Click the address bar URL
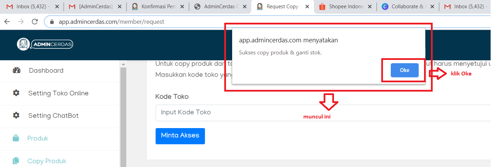The width and height of the screenshot is (492, 167). point(111,22)
